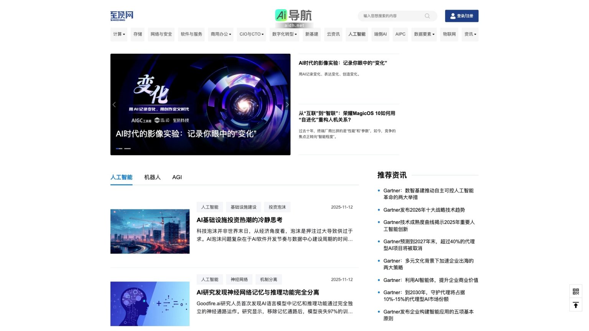Image resolution: width=589 pixels, height=331 pixels.
Task: Click the AI基础设施 article thumbnail image
Action: (x=150, y=231)
